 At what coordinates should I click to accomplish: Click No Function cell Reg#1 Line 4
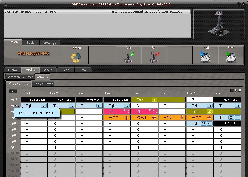tap(117, 100)
